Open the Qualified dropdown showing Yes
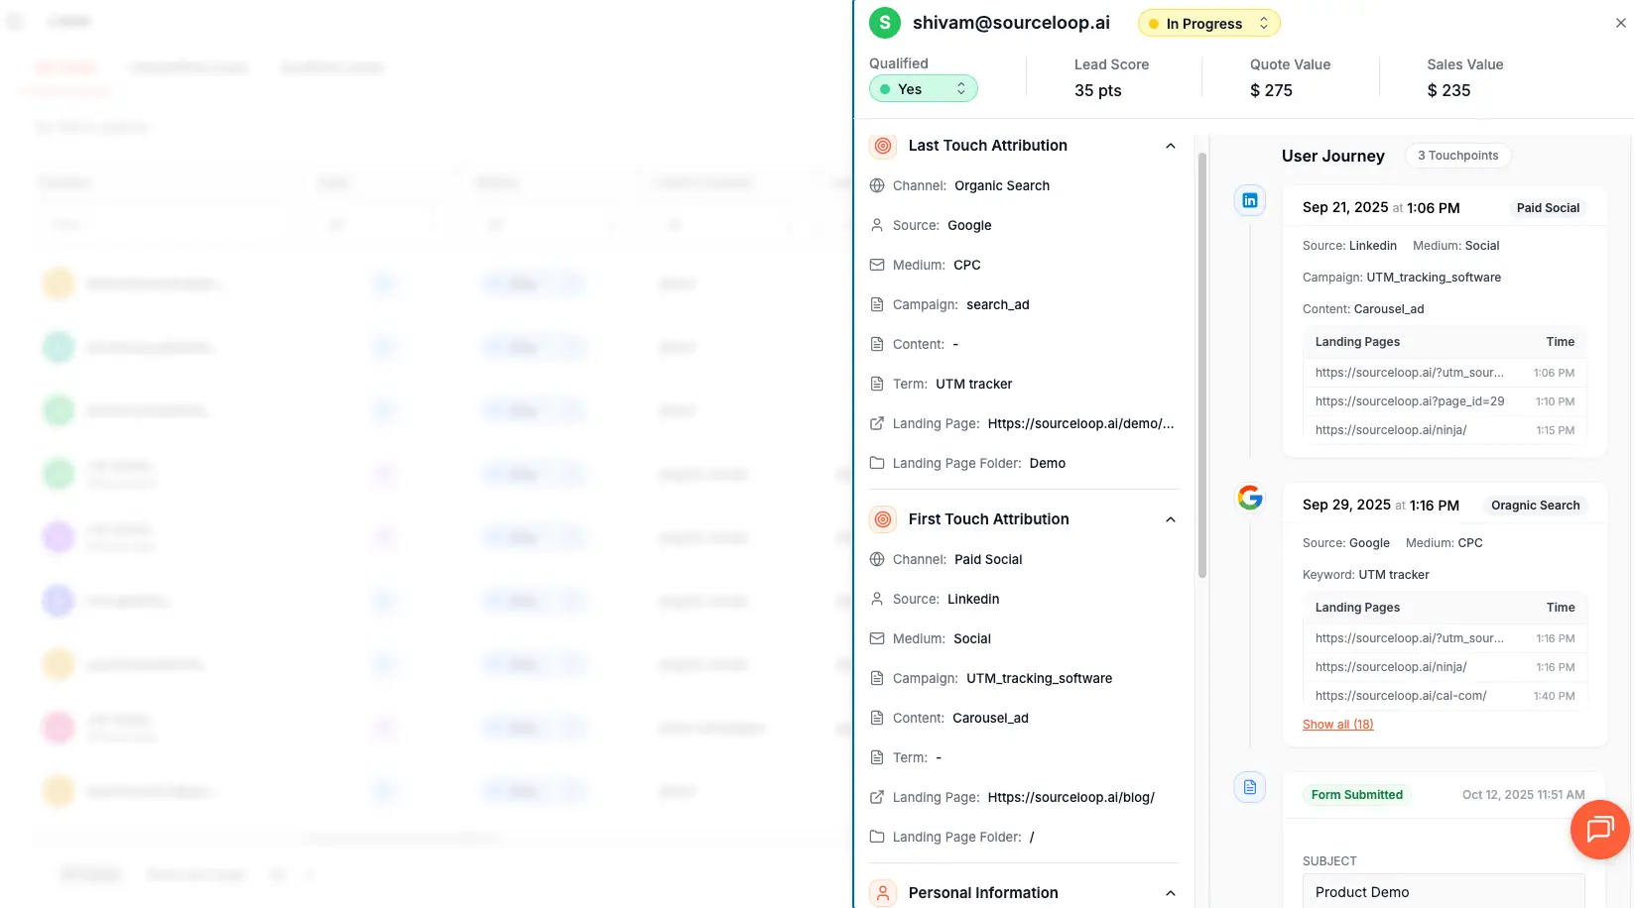This screenshot has width=1634, height=908. pos(923,88)
